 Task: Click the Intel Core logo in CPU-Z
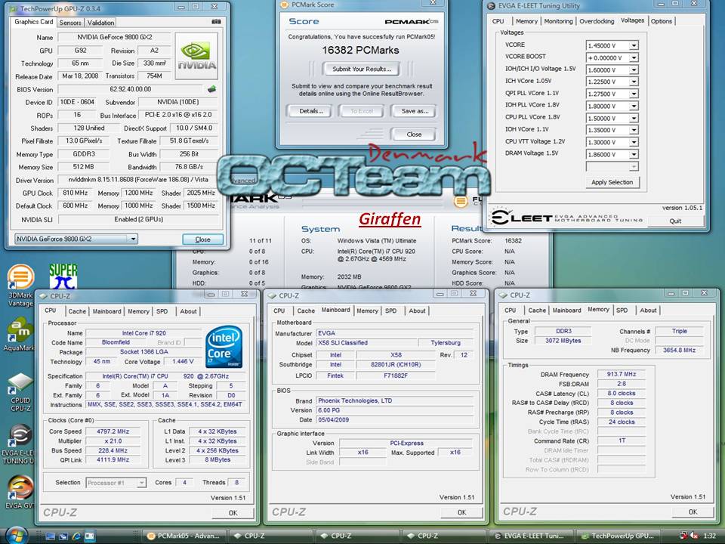tap(224, 347)
